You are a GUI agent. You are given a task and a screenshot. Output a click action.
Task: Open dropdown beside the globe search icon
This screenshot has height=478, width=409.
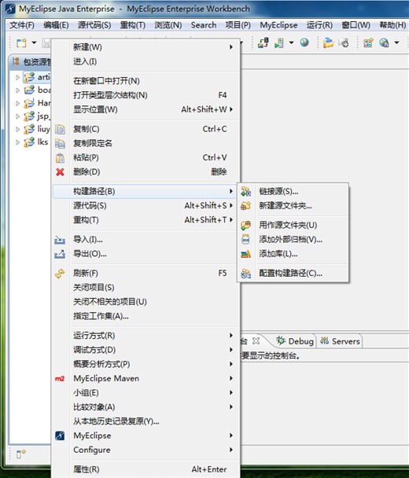(396, 42)
